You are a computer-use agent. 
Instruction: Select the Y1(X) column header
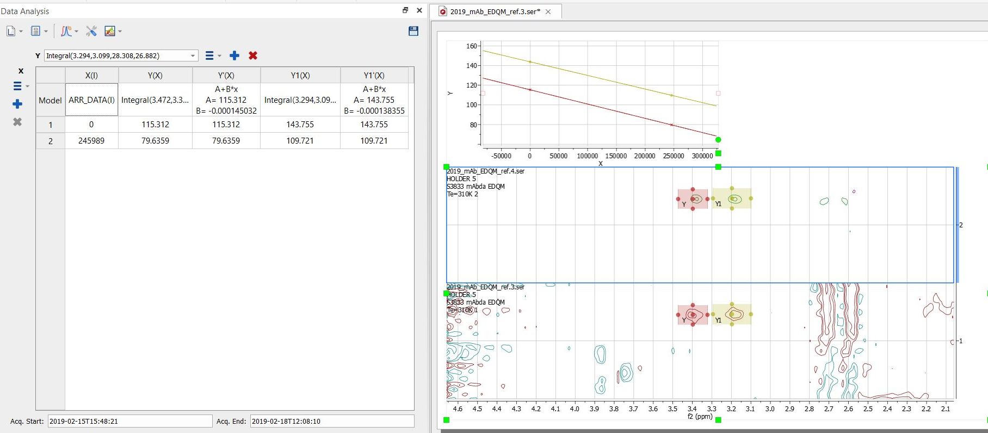[300, 76]
